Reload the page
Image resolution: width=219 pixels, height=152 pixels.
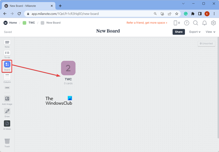pyautogui.click(x=19, y=14)
